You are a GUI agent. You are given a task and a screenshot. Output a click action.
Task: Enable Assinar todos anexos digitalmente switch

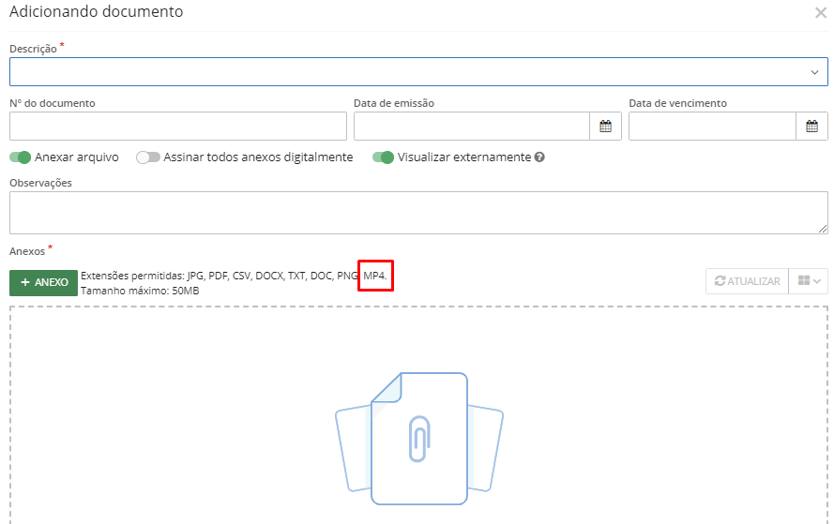[x=148, y=157]
